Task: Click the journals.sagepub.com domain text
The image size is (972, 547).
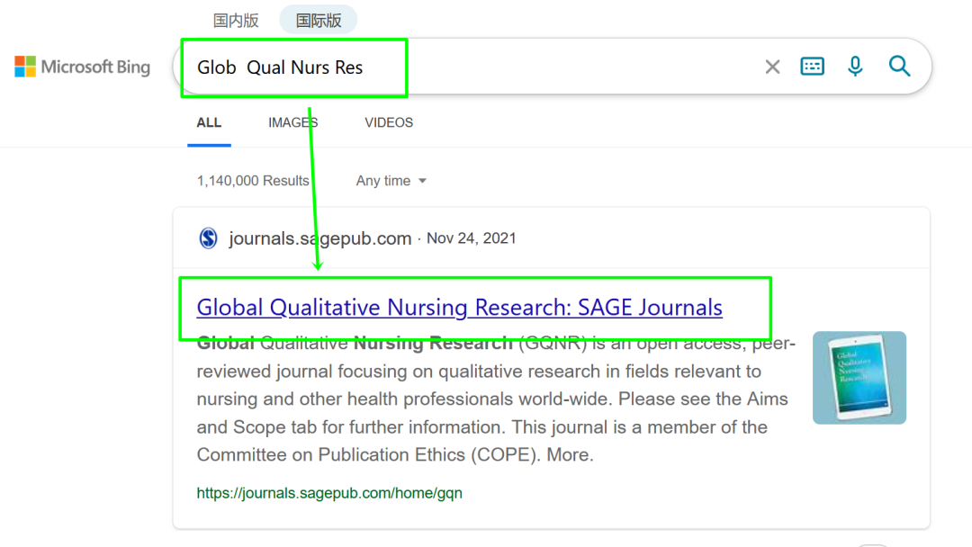Action: tap(319, 238)
